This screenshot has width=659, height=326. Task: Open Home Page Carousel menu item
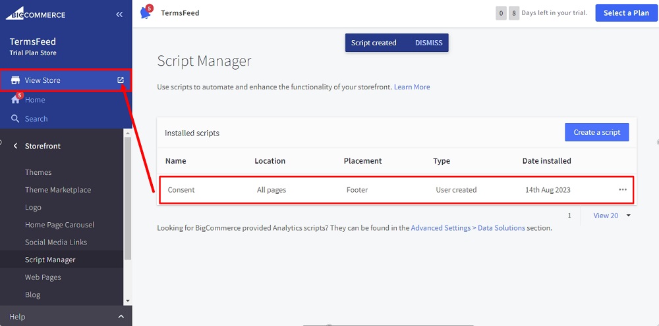pos(60,225)
